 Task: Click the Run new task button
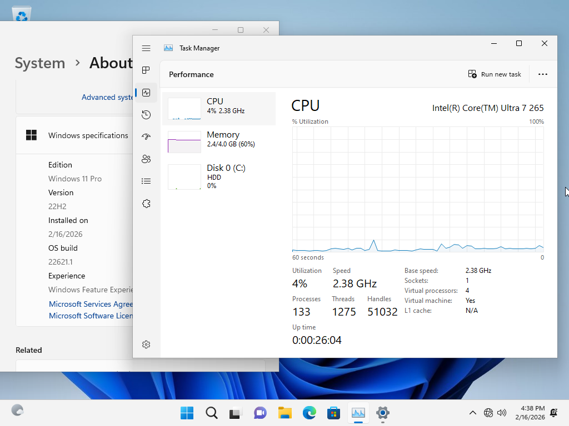495,74
